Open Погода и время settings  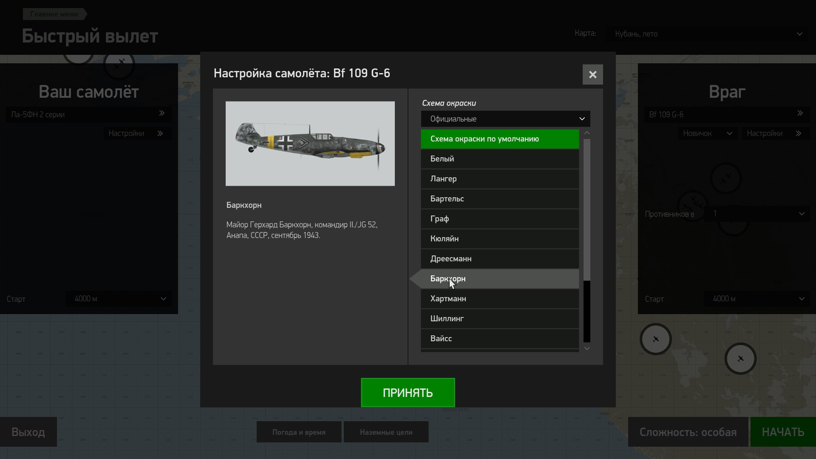click(x=299, y=432)
